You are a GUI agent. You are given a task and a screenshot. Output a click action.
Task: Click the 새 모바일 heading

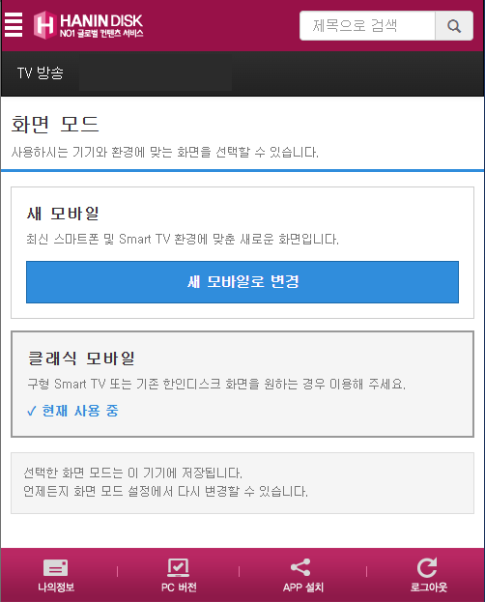pos(63,214)
